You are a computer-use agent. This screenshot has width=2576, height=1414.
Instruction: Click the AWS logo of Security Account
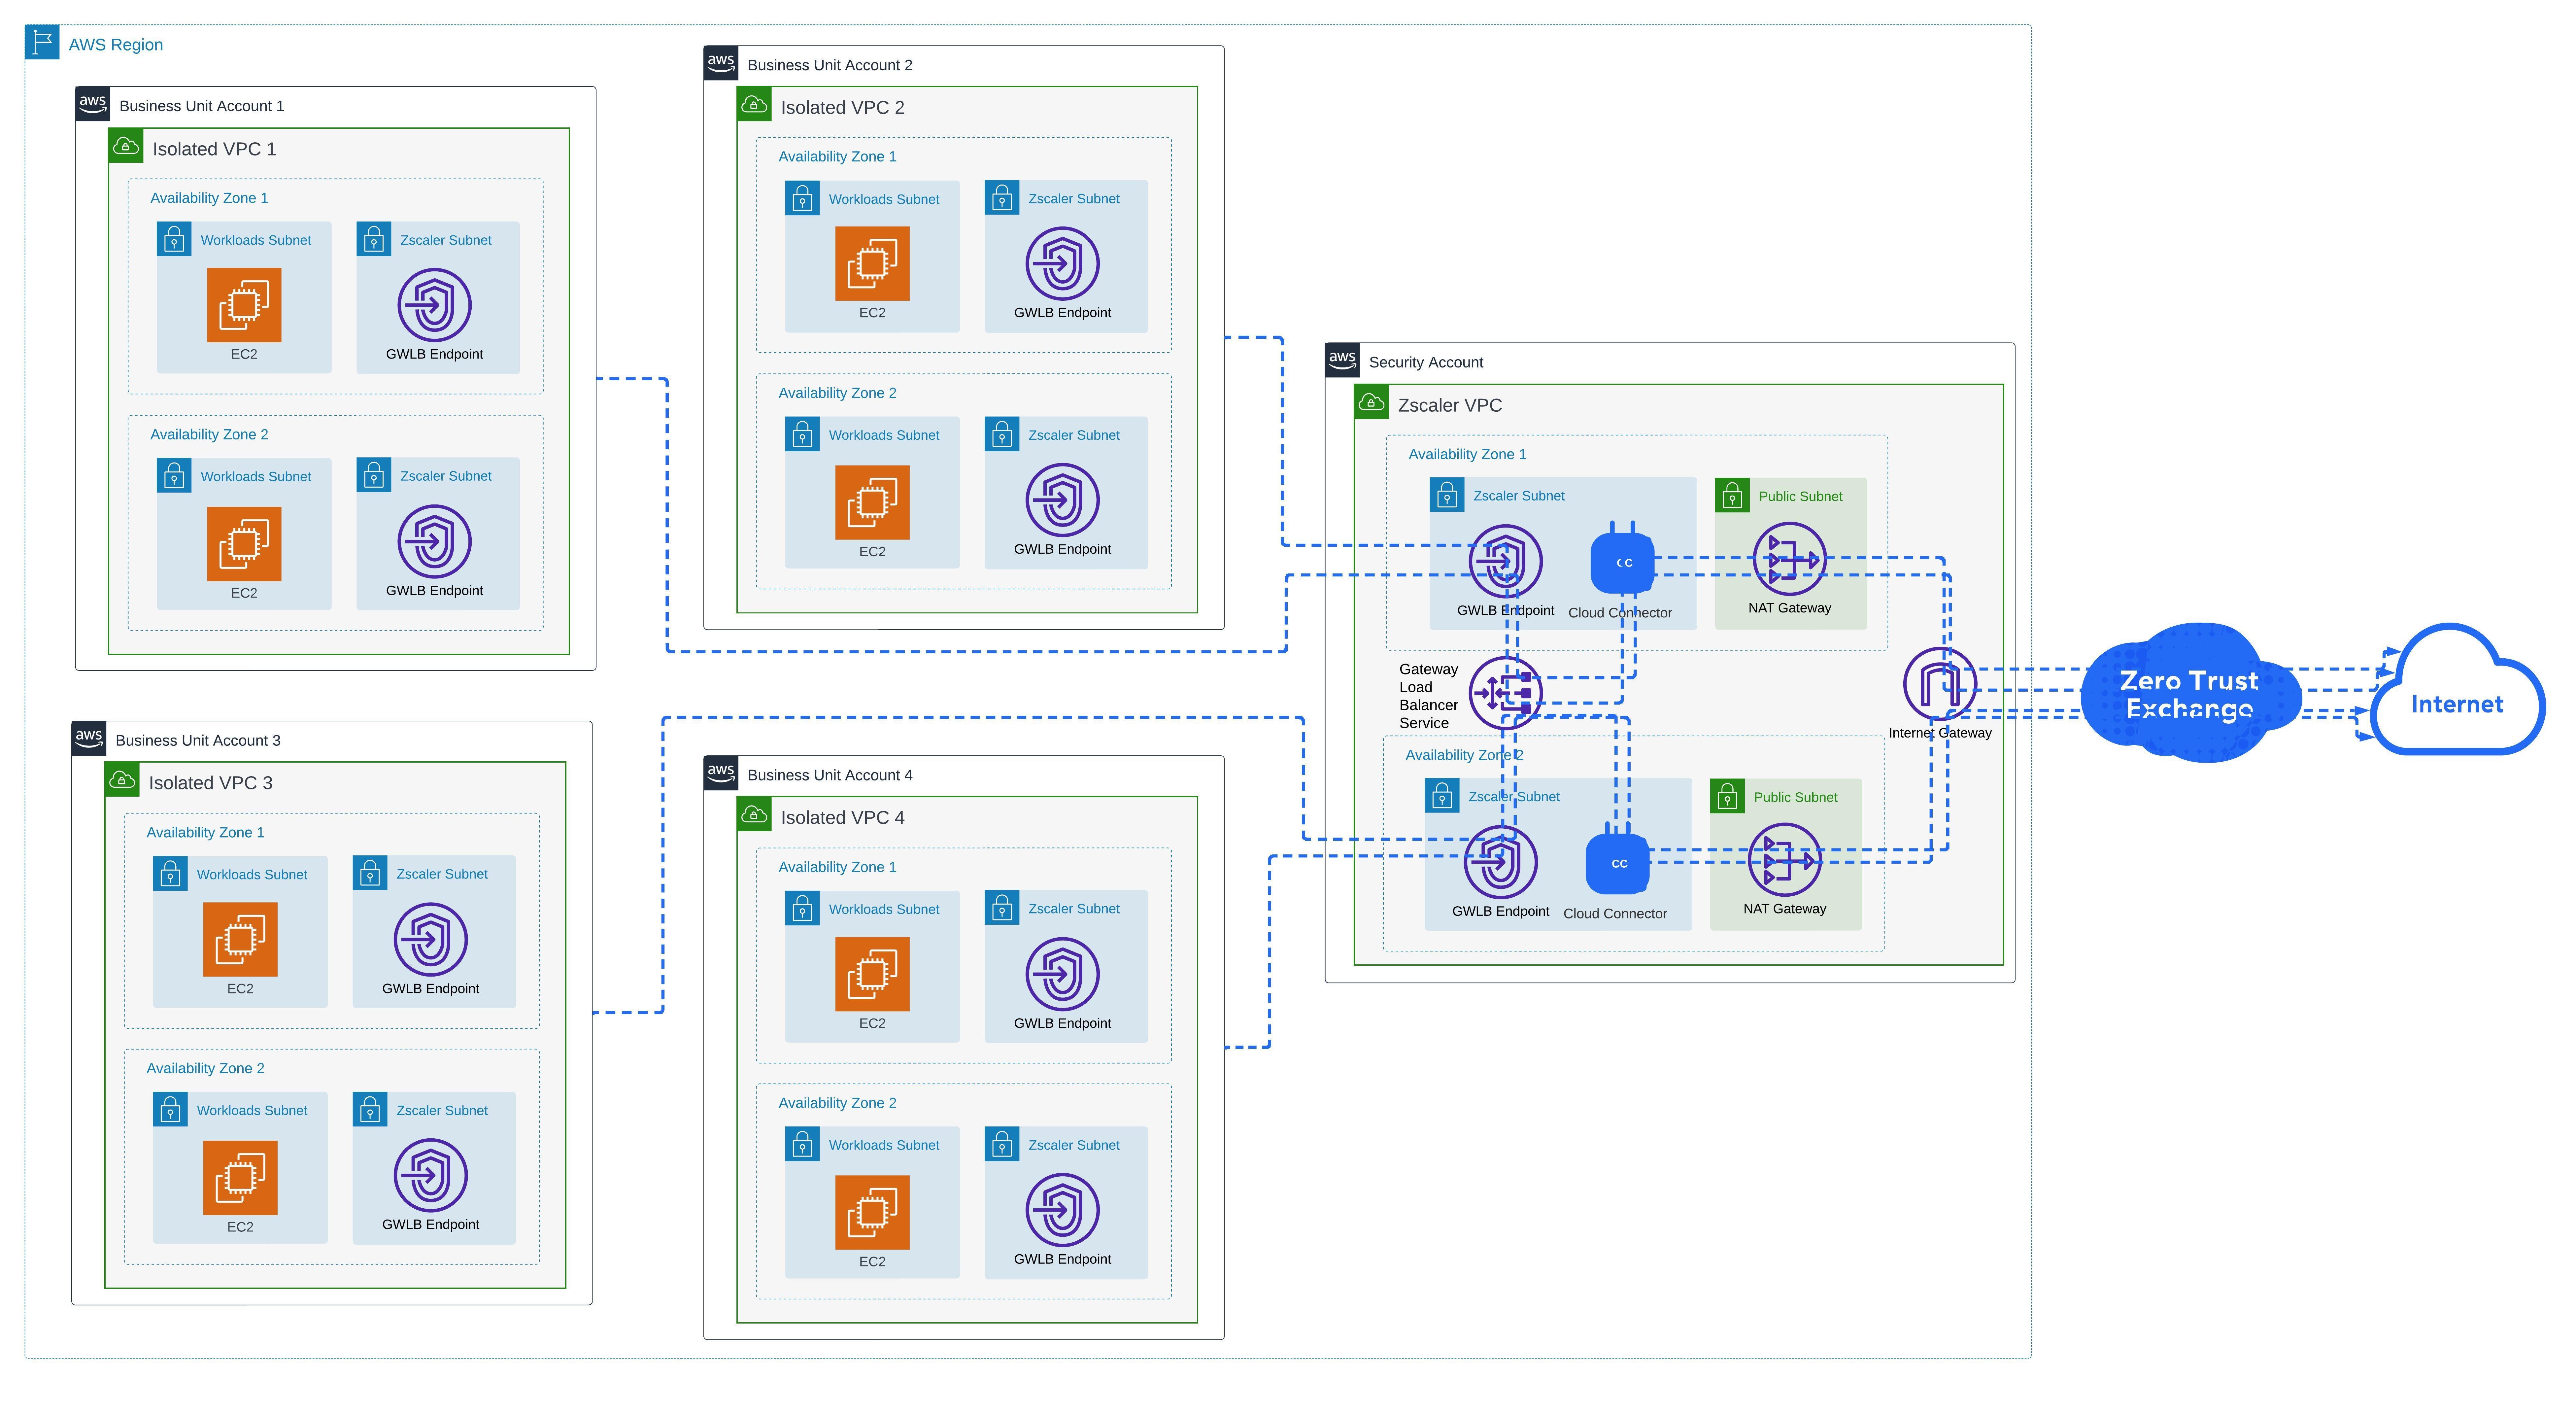[1342, 360]
